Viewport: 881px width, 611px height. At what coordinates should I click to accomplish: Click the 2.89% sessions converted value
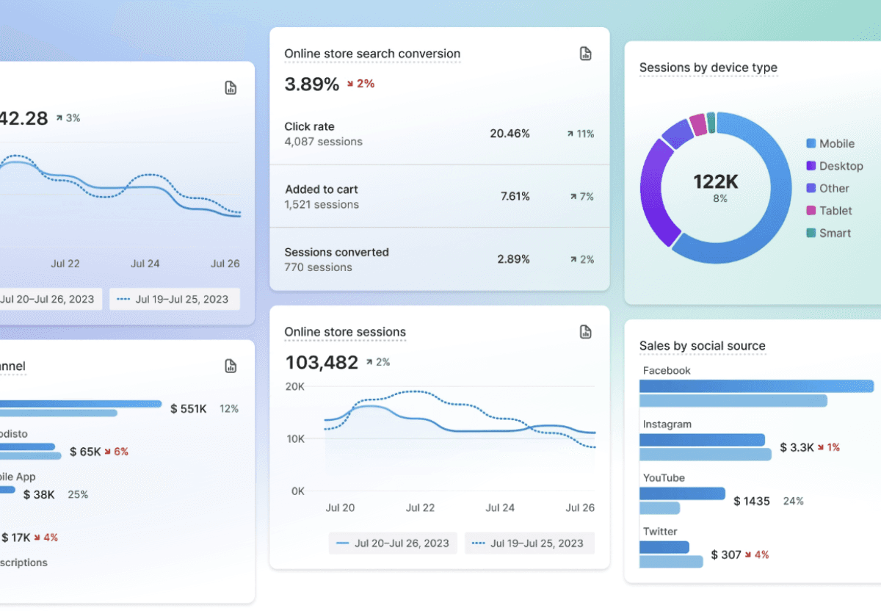point(513,259)
